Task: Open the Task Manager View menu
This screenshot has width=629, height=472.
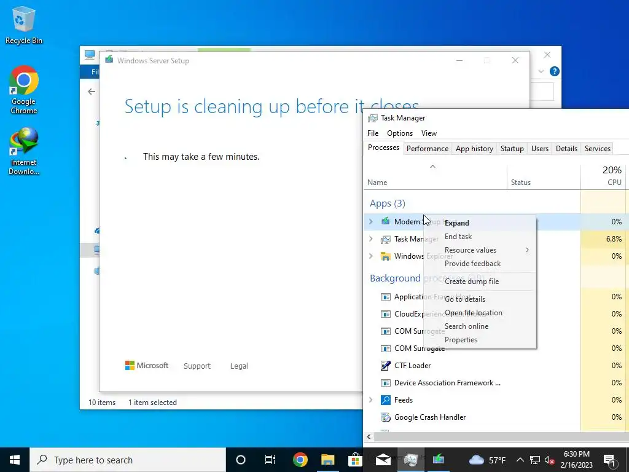Action: (429, 133)
